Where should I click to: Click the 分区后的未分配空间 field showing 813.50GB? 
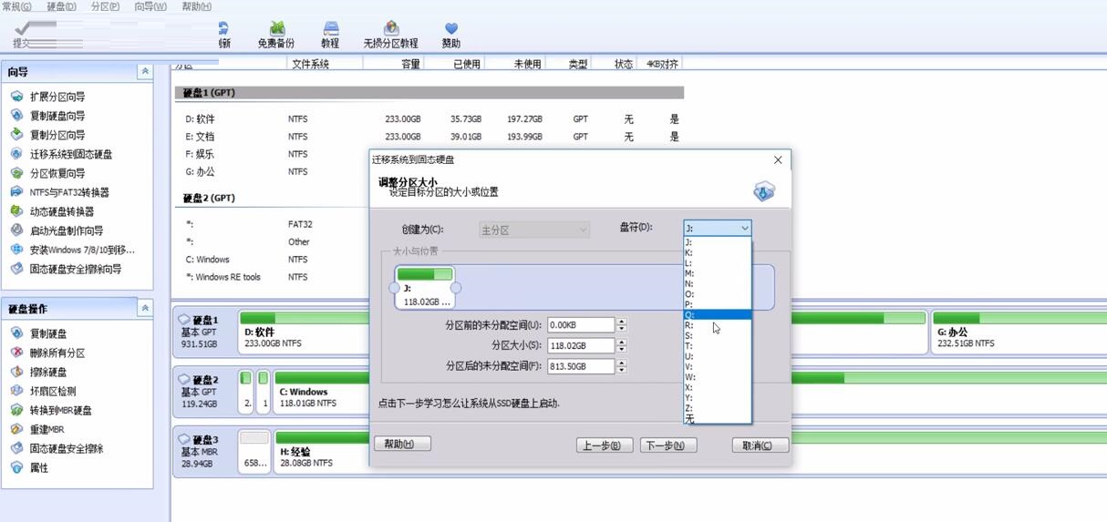(x=581, y=366)
